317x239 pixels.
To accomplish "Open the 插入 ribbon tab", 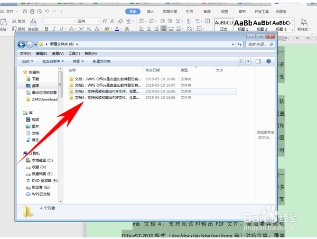I will point(150,12).
